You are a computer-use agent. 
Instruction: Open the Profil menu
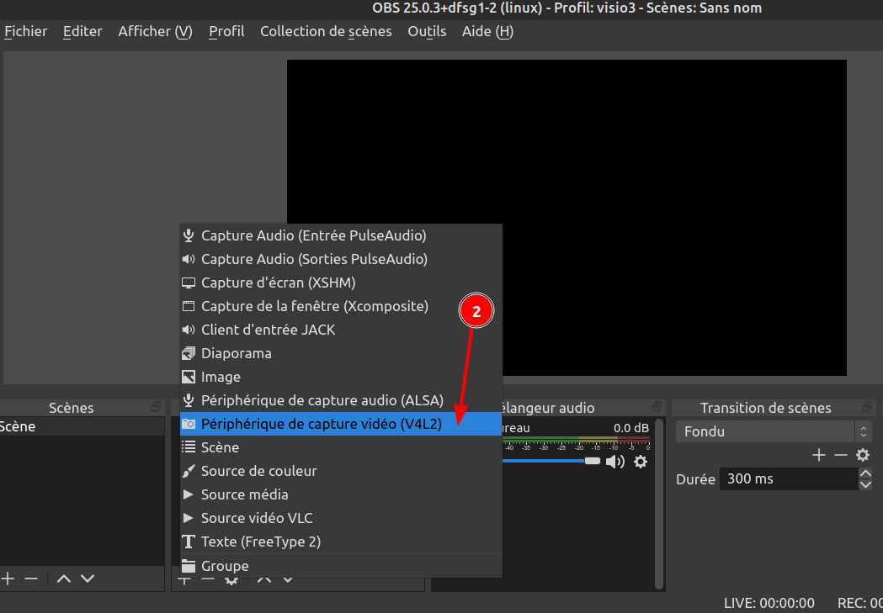[226, 31]
